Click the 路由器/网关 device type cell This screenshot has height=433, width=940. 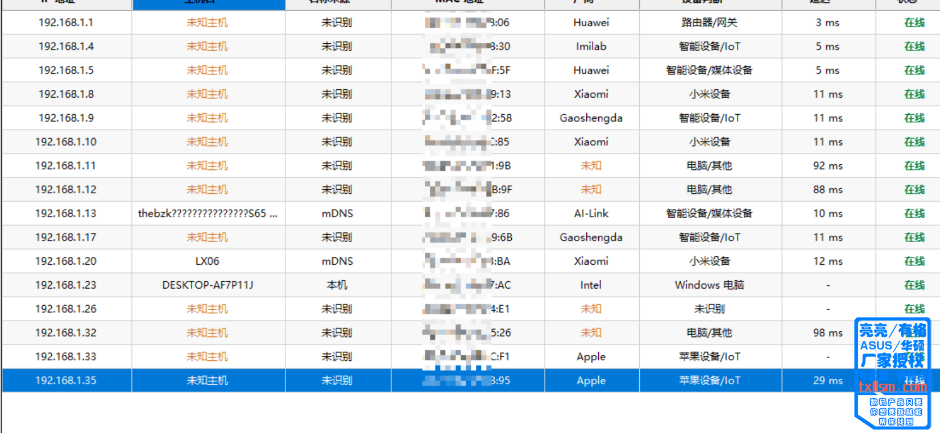[709, 22]
